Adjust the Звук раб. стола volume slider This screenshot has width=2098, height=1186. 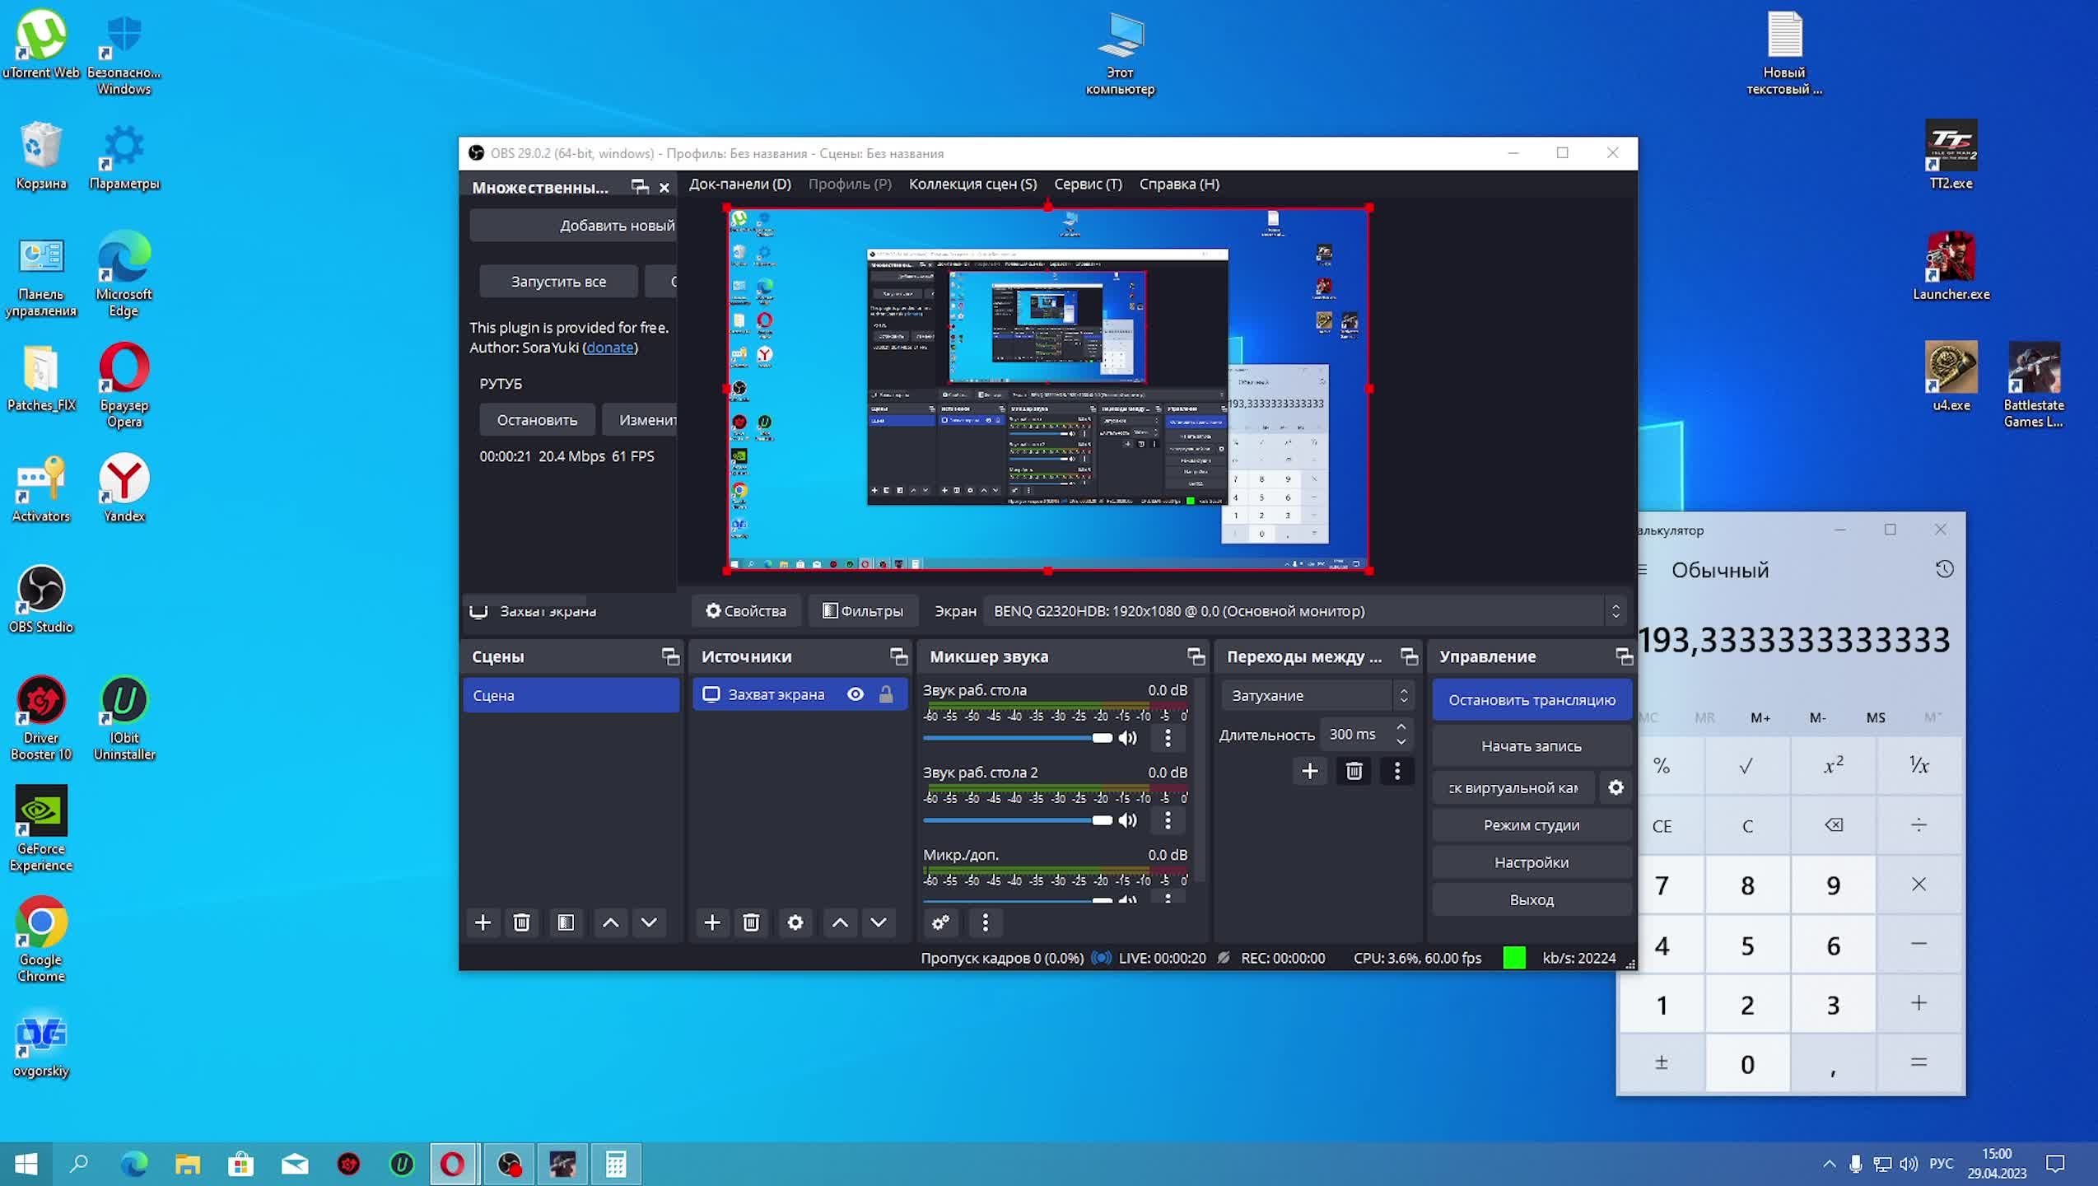click(x=1101, y=738)
